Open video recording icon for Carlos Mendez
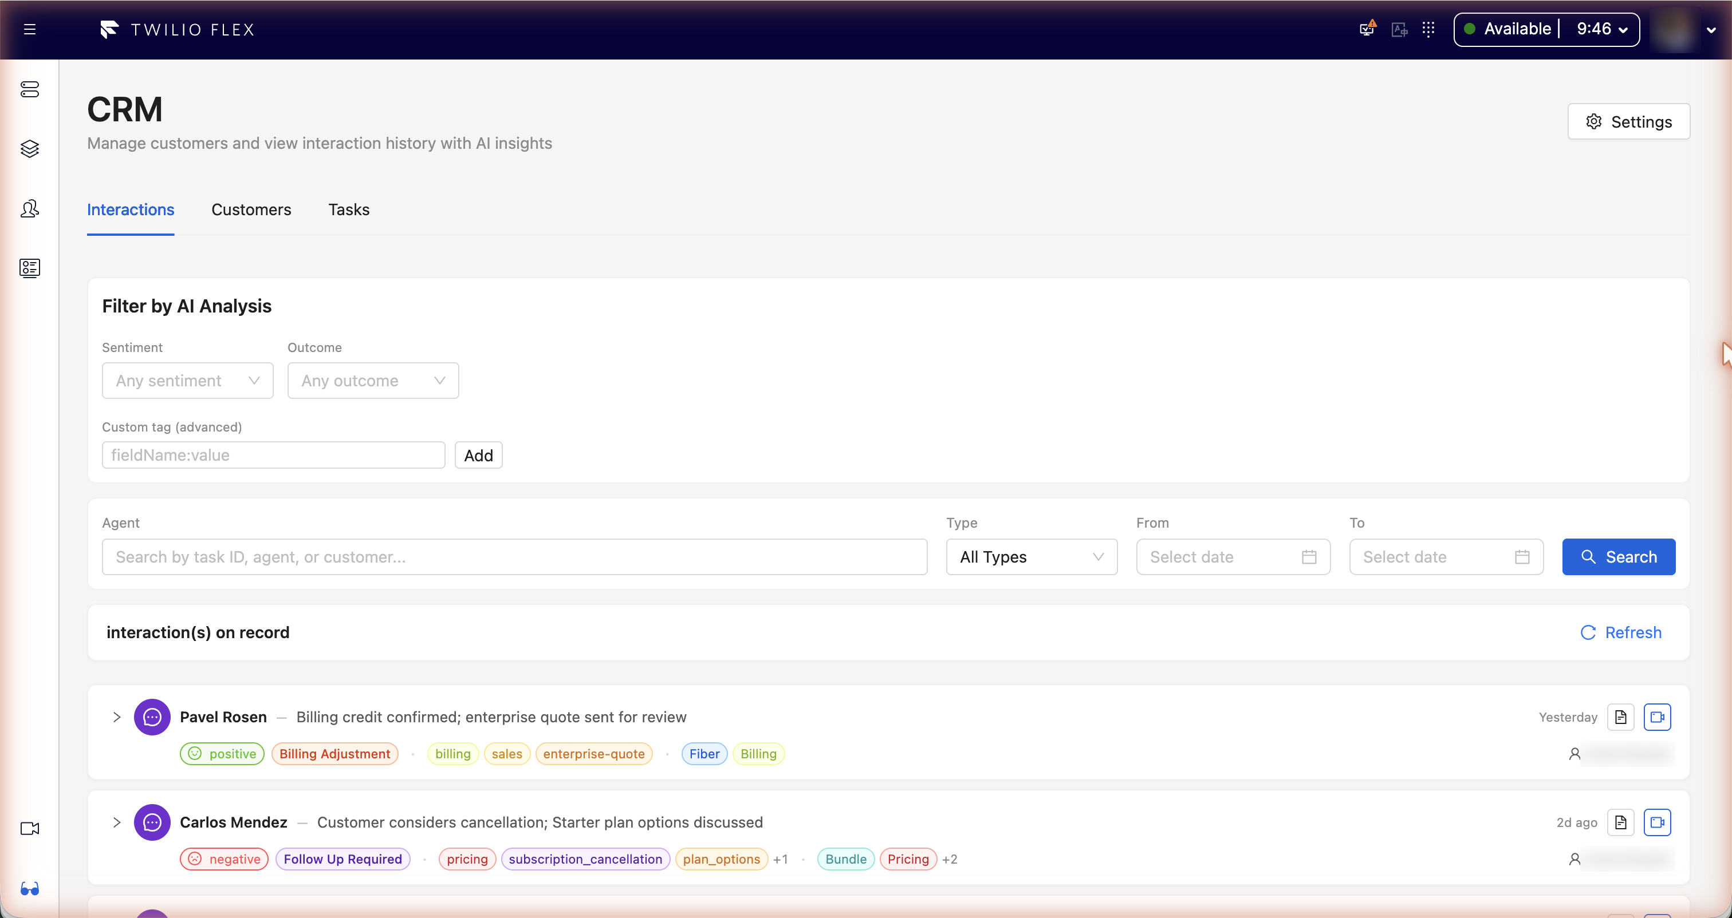 pyautogui.click(x=1658, y=822)
